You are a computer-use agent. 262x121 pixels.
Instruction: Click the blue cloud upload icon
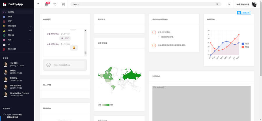(239, 13)
